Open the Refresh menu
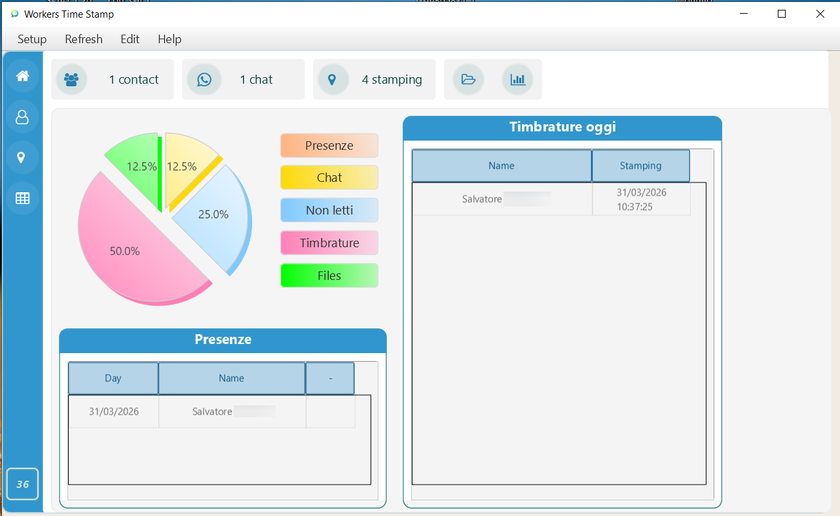The height and width of the screenshot is (516, 840). (84, 39)
